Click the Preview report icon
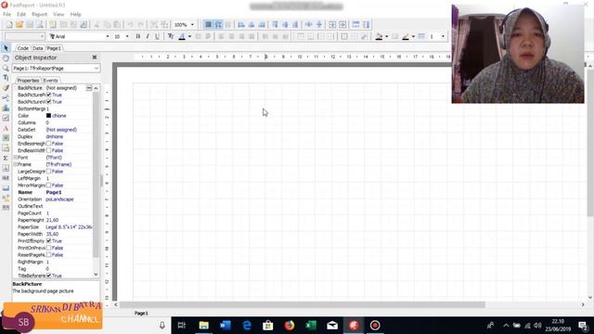 coord(40,25)
